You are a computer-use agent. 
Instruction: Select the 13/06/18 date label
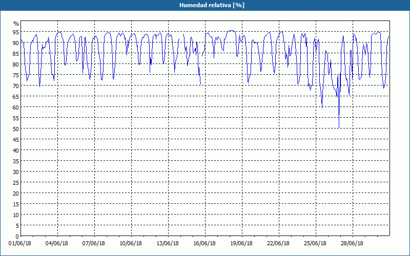coord(168,243)
